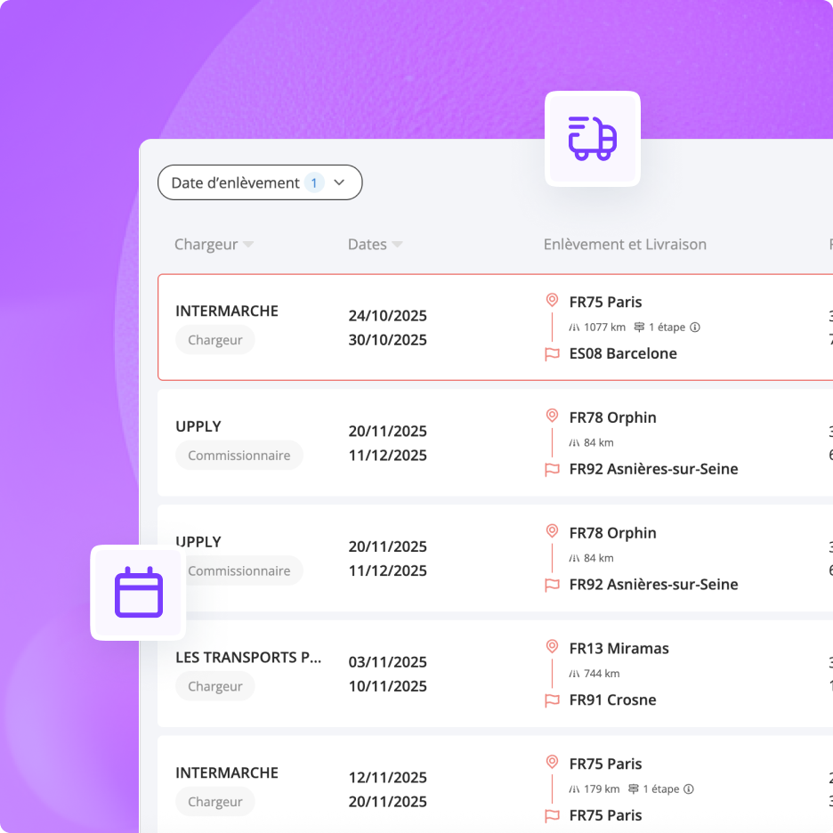Viewport: 833px width, 833px height.
Task: Click the road icon beside 1077 km
Action: pos(574,328)
